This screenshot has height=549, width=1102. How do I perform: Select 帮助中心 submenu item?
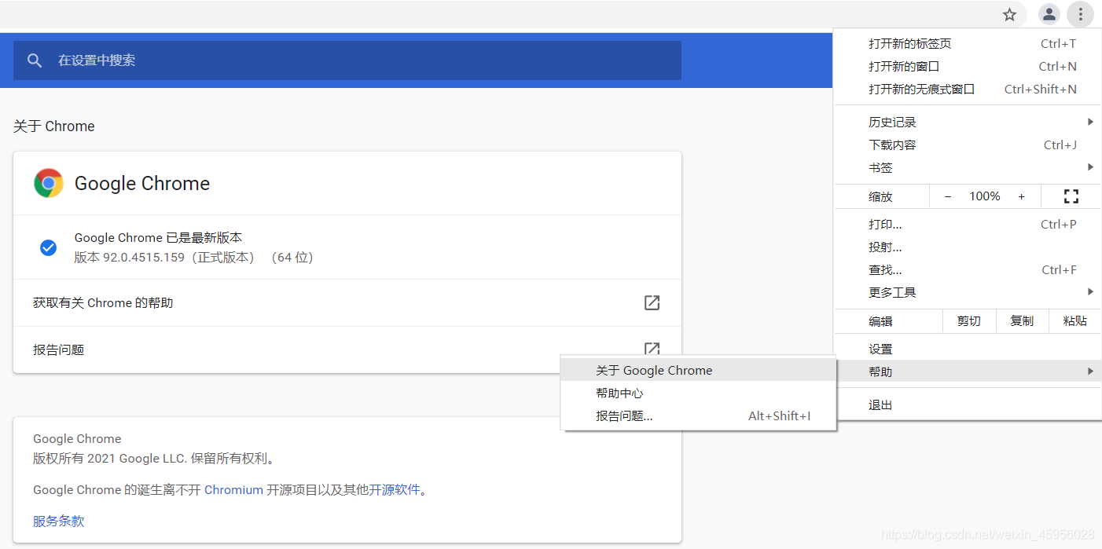(x=698, y=393)
